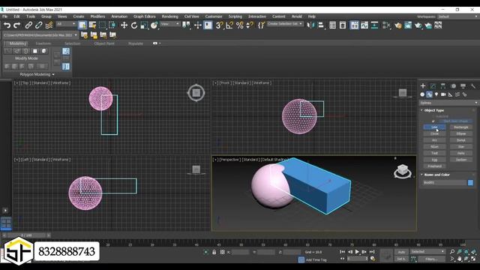This screenshot has width=480, height=270.
Task: Open the Create Selection Set dropdown
Action: 285,24
